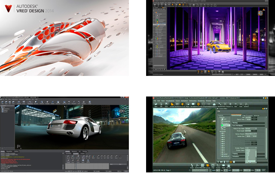The image size is (275, 193).
Task: Click the Focal length field in Camera Editor
Action: pos(248,131)
